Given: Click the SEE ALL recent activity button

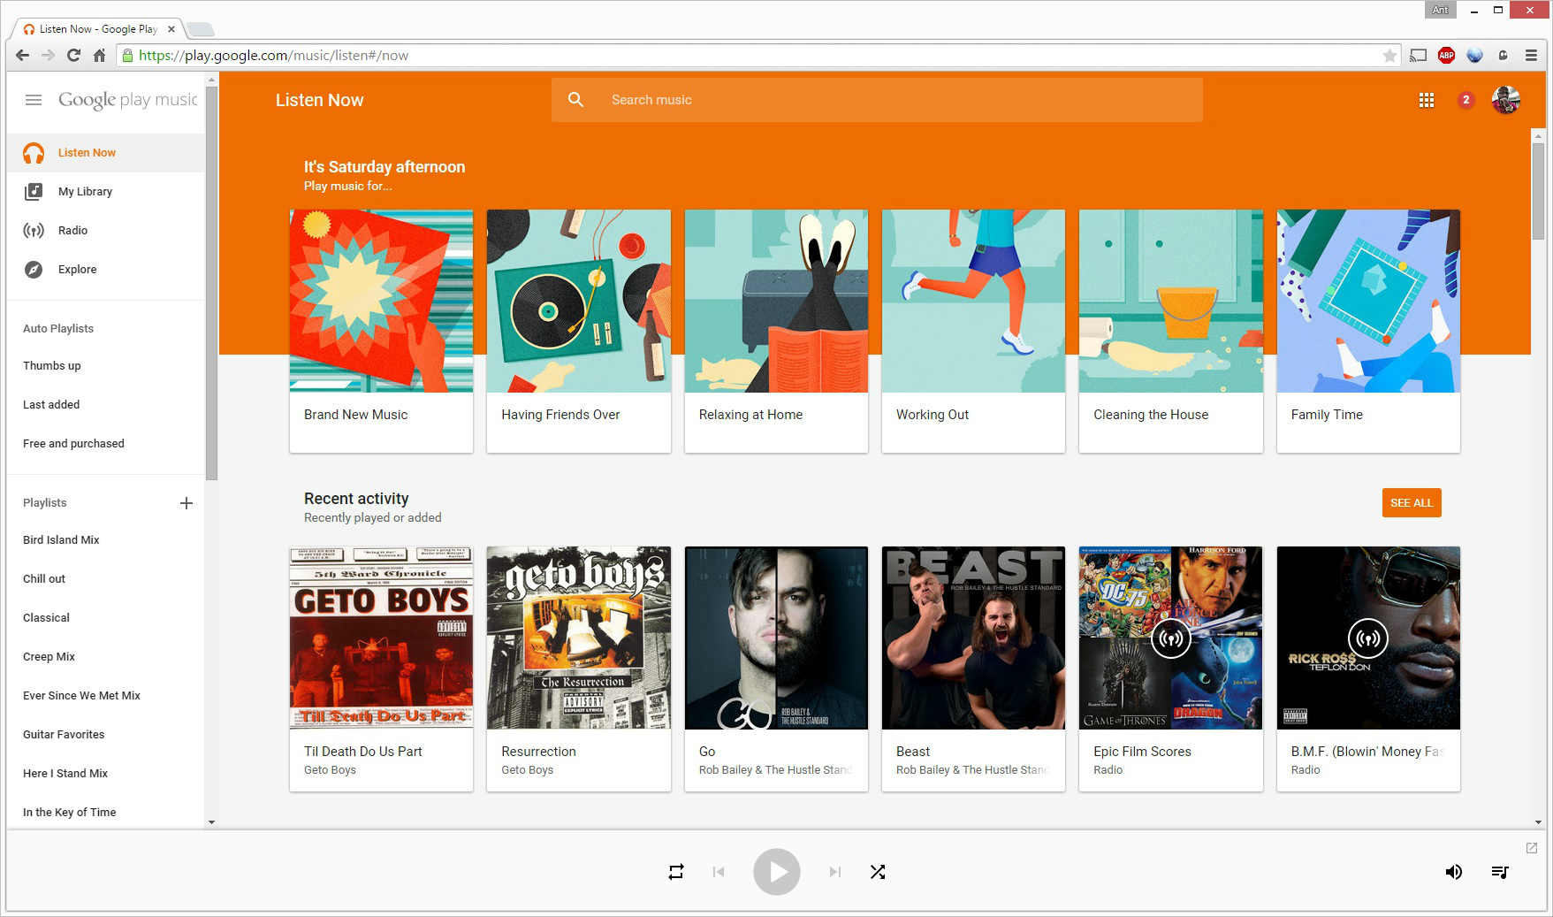Looking at the screenshot, I should pyautogui.click(x=1411, y=502).
